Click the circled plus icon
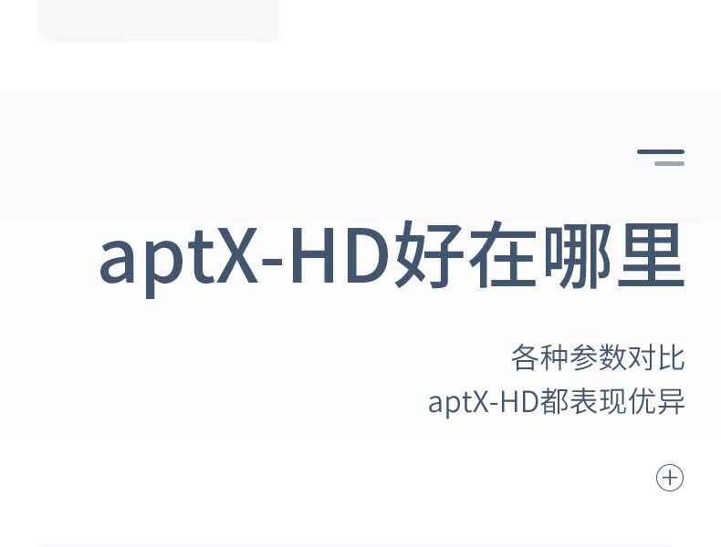This screenshot has height=547, width=721. click(670, 478)
